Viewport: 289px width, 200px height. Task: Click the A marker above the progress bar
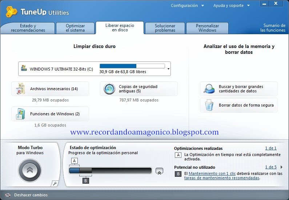click(74, 161)
